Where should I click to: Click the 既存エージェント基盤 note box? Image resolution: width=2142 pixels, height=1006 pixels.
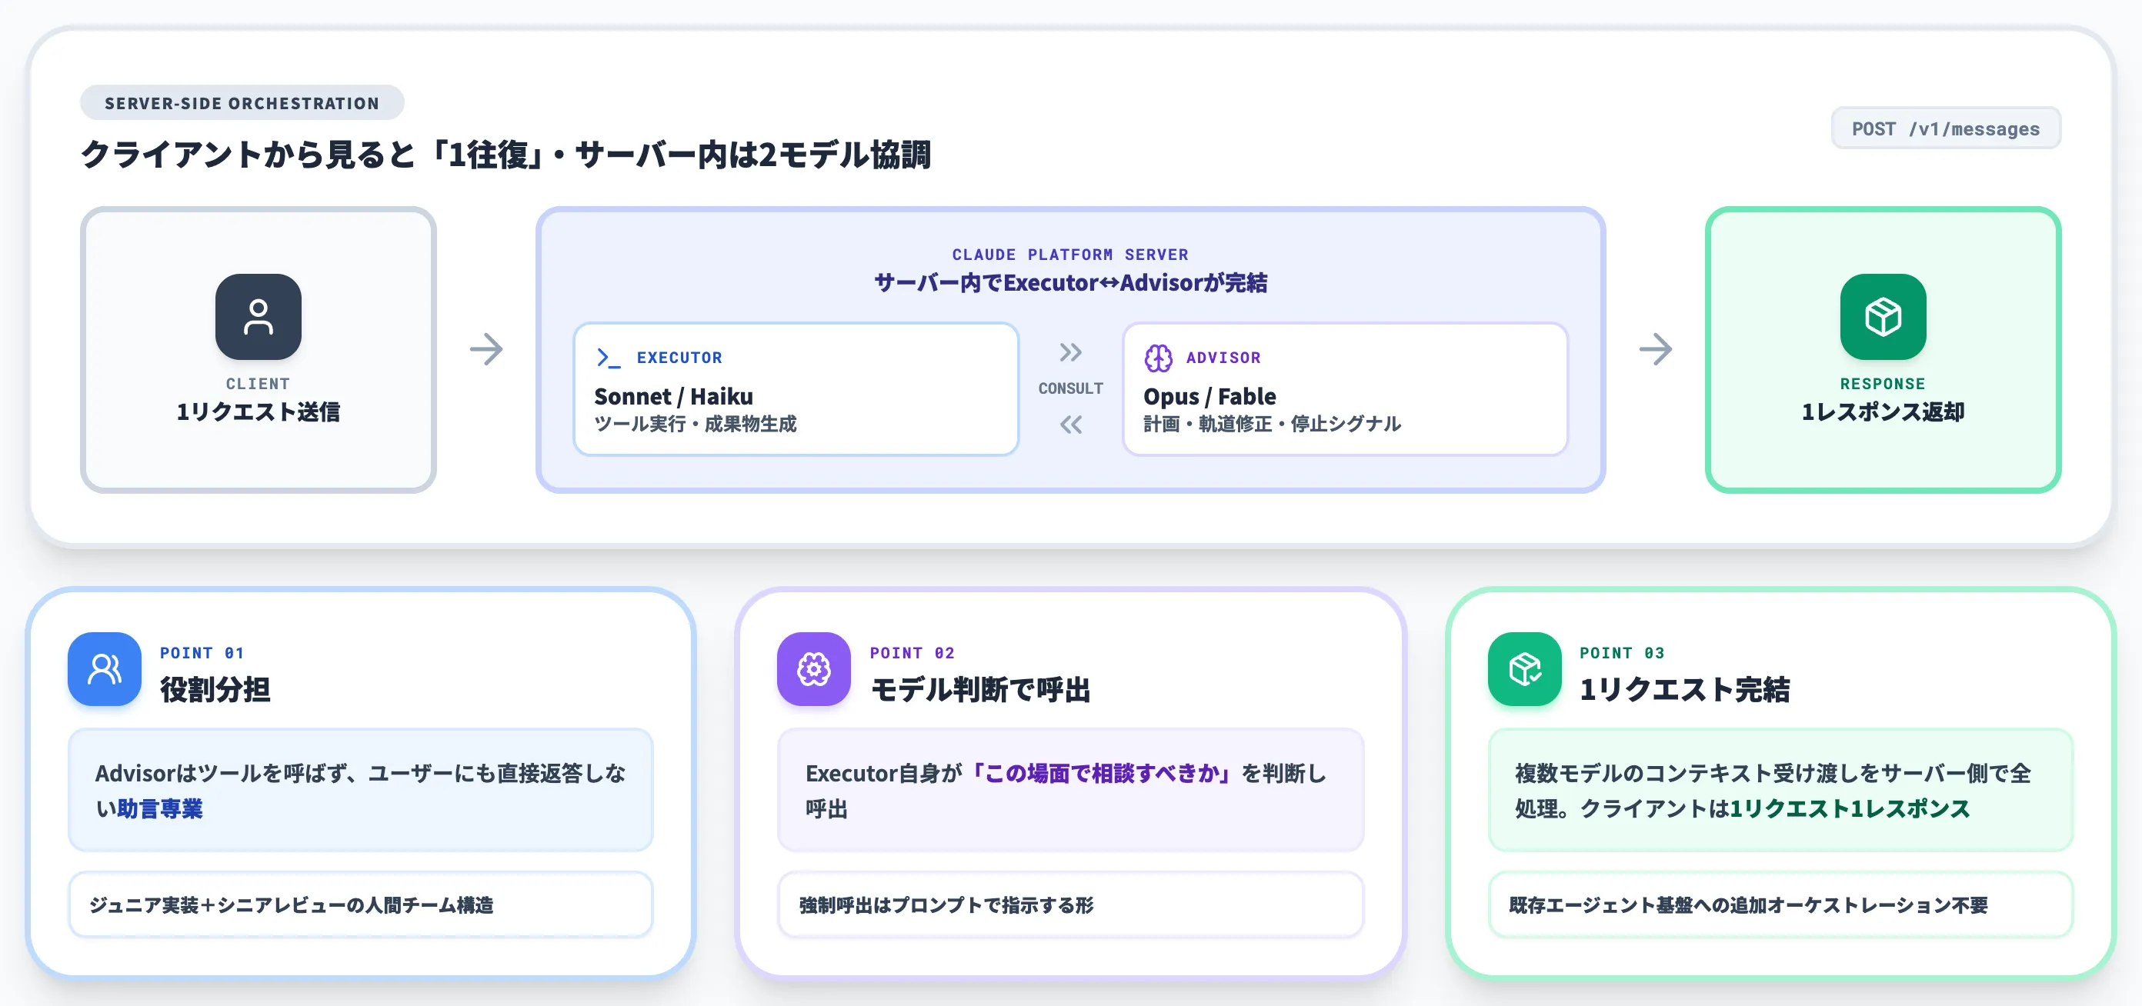1780,904
